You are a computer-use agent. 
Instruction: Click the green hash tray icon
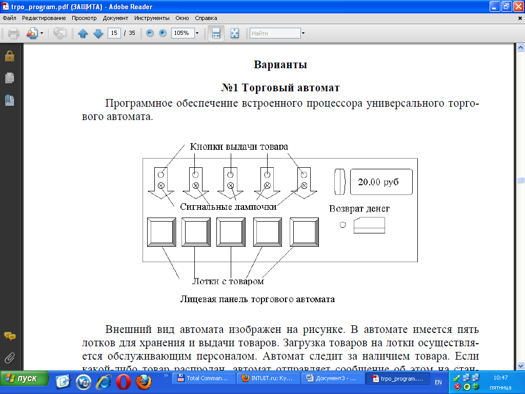tap(475, 387)
